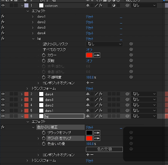The image size is (168, 165).
Task: Click リセット link for doro1 effect
Action: 89,16
